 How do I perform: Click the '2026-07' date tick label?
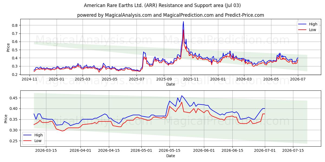tap(298, 79)
